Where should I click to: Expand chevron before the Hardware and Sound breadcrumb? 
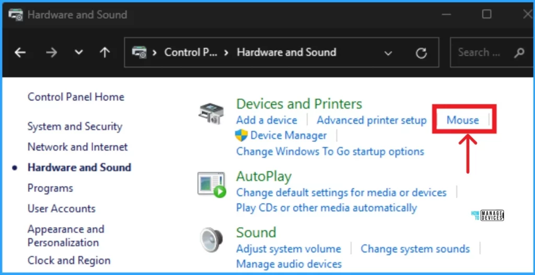tap(226, 53)
